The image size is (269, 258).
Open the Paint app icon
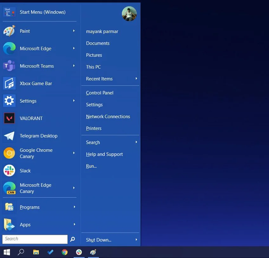pos(9,31)
